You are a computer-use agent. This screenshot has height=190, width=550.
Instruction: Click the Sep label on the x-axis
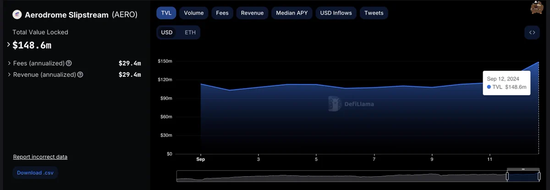pyautogui.click(x=200, y=159)
